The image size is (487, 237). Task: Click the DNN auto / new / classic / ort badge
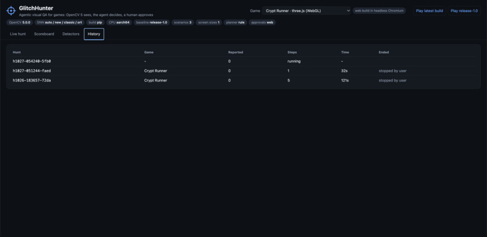(59, 22)
